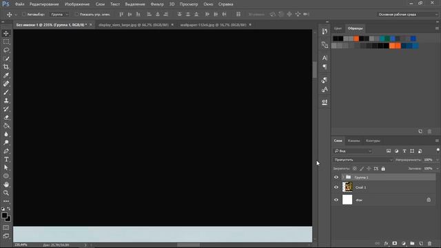This screenshot has width=441, height=248.
Task: Open the Изображение menu
Action: click(77, 4)
